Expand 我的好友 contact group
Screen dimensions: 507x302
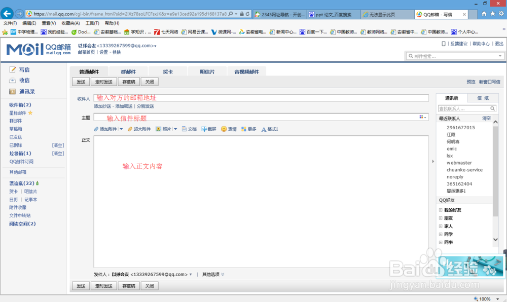click(441, 210)
